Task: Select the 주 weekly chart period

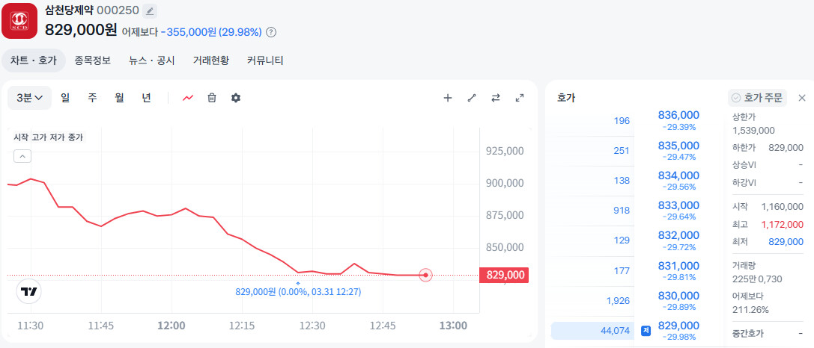Action: (x=92, y=98)
